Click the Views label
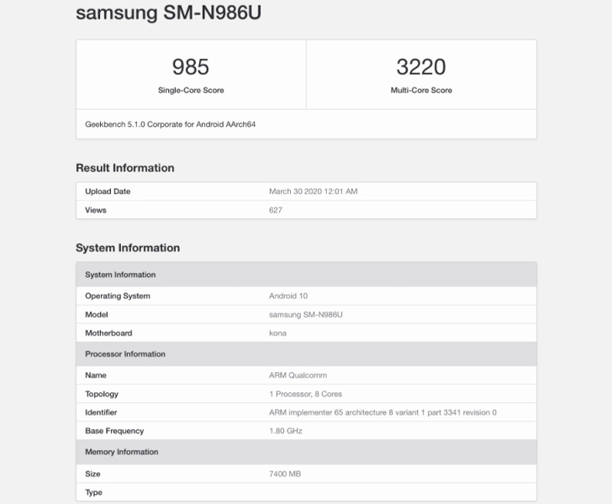This screenshot has height=504, width=612. pyautogui.click(x=96, y=210)
